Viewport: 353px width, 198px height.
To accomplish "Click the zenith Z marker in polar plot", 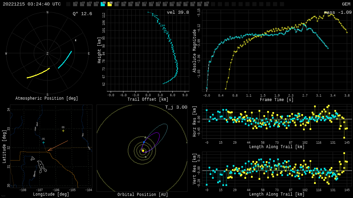I will (48, 54).
